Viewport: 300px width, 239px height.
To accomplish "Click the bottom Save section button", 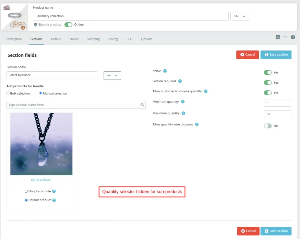I will pos(276,231).
